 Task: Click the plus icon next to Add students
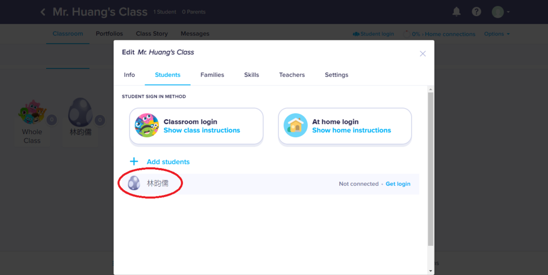(x=134, y=162)
